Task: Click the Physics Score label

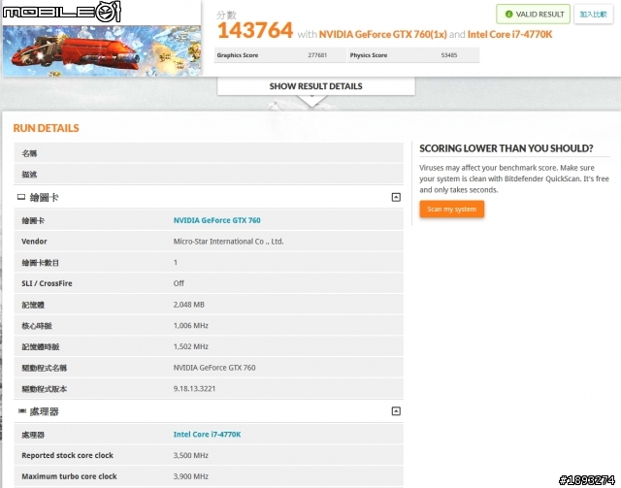Action: [x=369, y=55]
